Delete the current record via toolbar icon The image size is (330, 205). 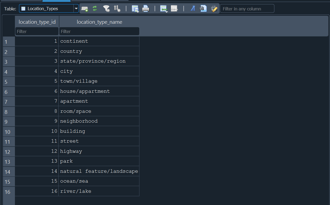174,9
